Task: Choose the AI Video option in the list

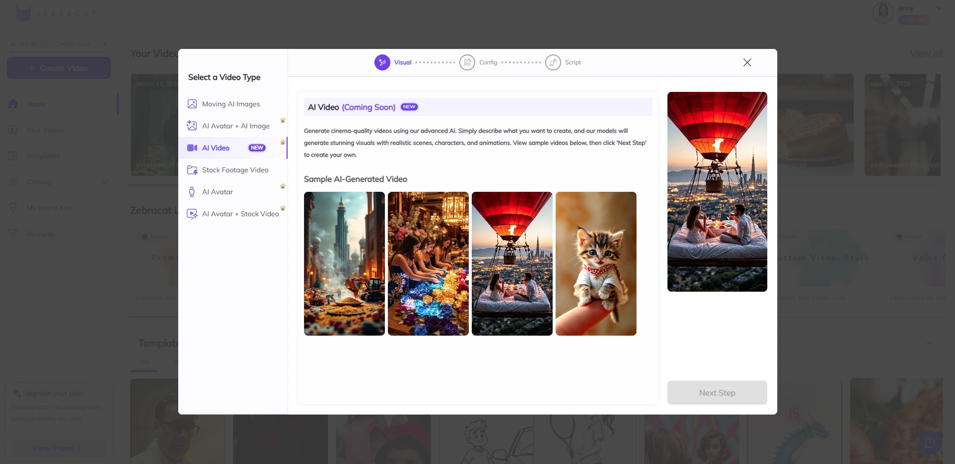Action: 233,148
